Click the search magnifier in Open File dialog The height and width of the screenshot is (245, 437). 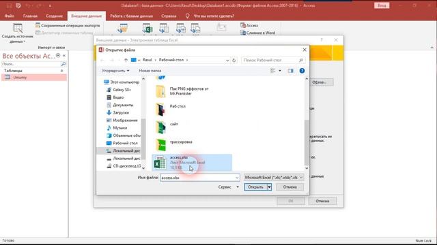click(x=301, y=60)
